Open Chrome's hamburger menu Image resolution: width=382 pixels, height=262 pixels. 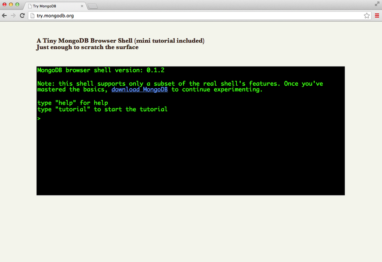click(x=377, y=16)
